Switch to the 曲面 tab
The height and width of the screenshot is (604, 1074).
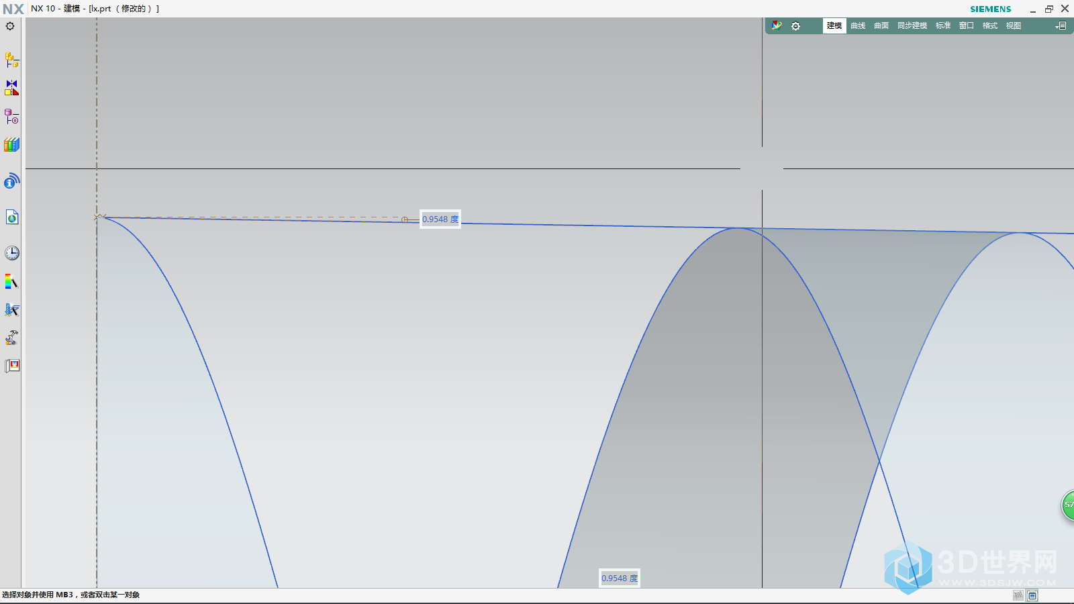tap(881, 26)
